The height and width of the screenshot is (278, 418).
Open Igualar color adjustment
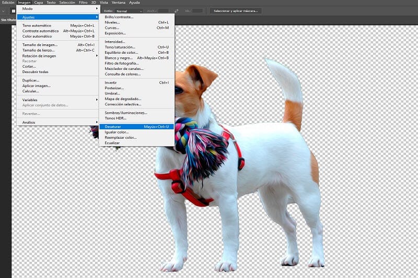(x=136, y=132)
